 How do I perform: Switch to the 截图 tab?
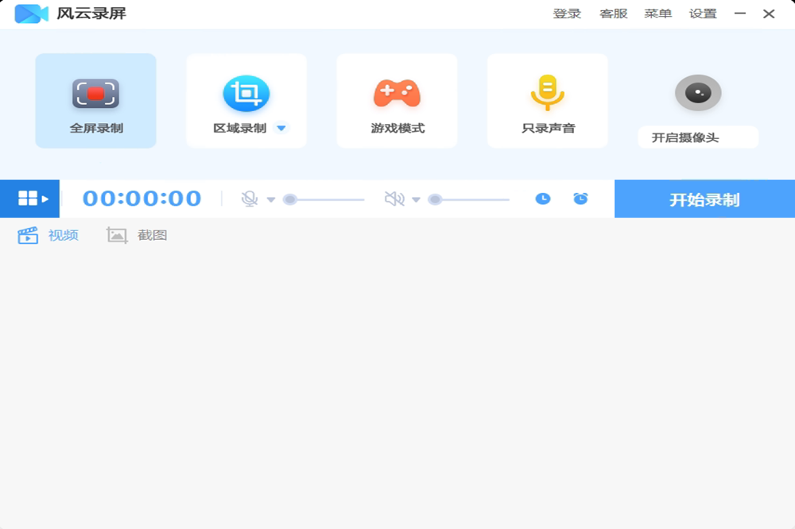(x=138, y=235)
